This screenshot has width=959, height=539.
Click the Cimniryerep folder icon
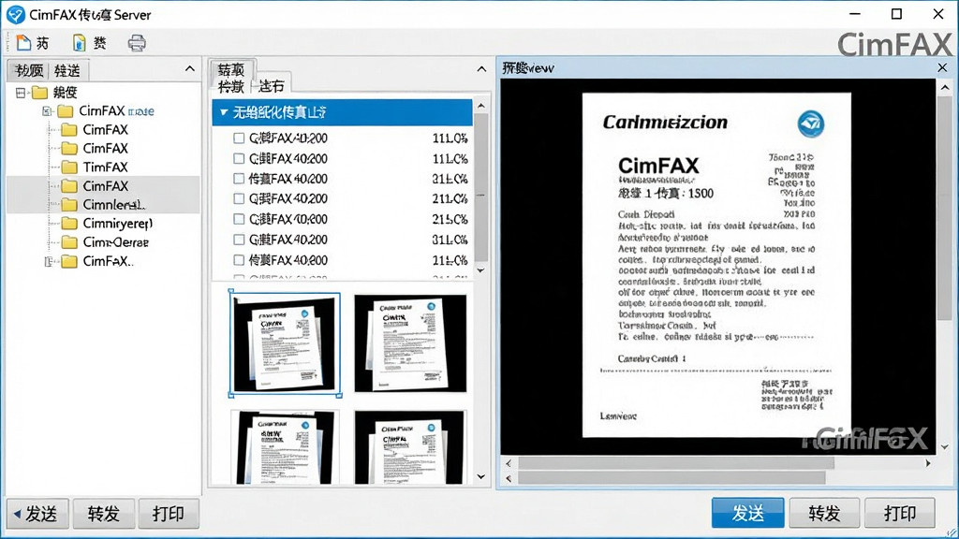pyautogui.click(x=69, y=223)
